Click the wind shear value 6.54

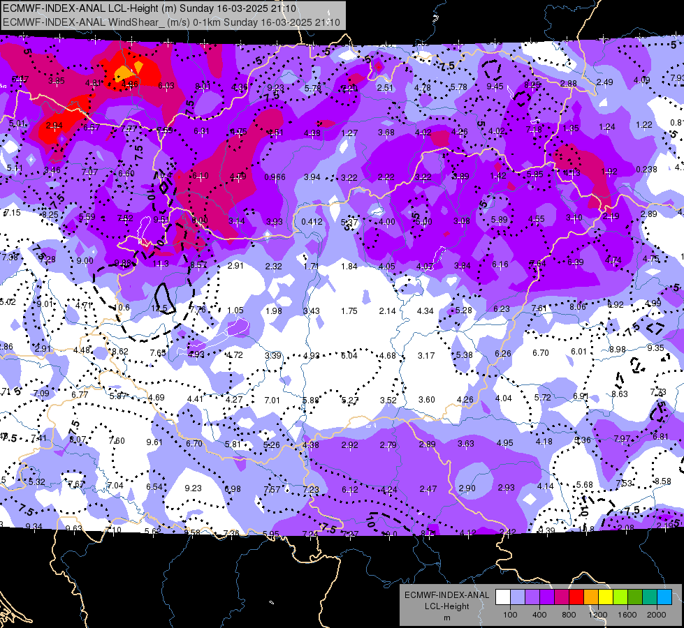154,487
